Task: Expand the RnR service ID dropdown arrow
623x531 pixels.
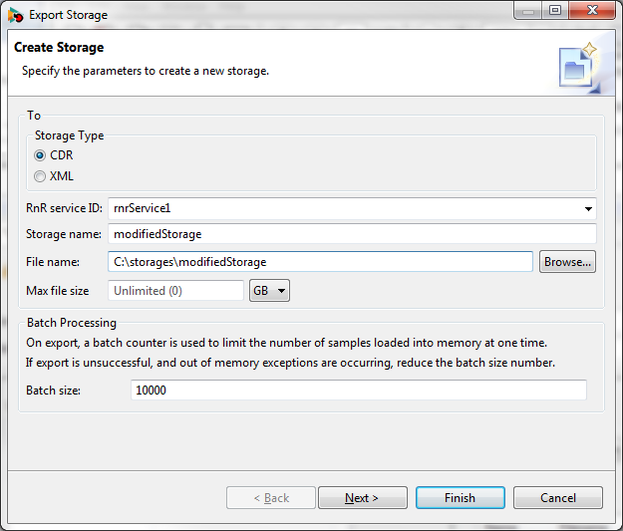Action: pyautogui.click(x=588, y=209)
